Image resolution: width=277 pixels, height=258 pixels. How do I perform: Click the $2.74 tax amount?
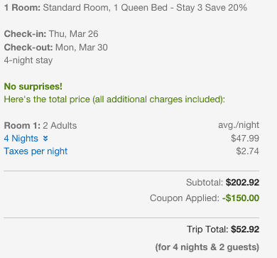coord(248,151)
